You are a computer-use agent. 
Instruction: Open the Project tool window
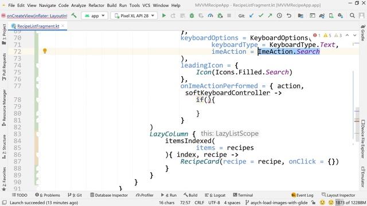4,34
